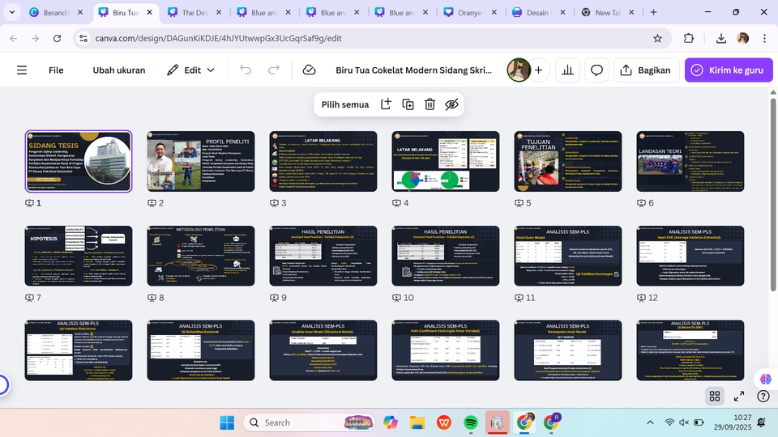Screen dimensions: 778x437
Task: Open the Canva AI assistant icon
Action: [766, 379]
